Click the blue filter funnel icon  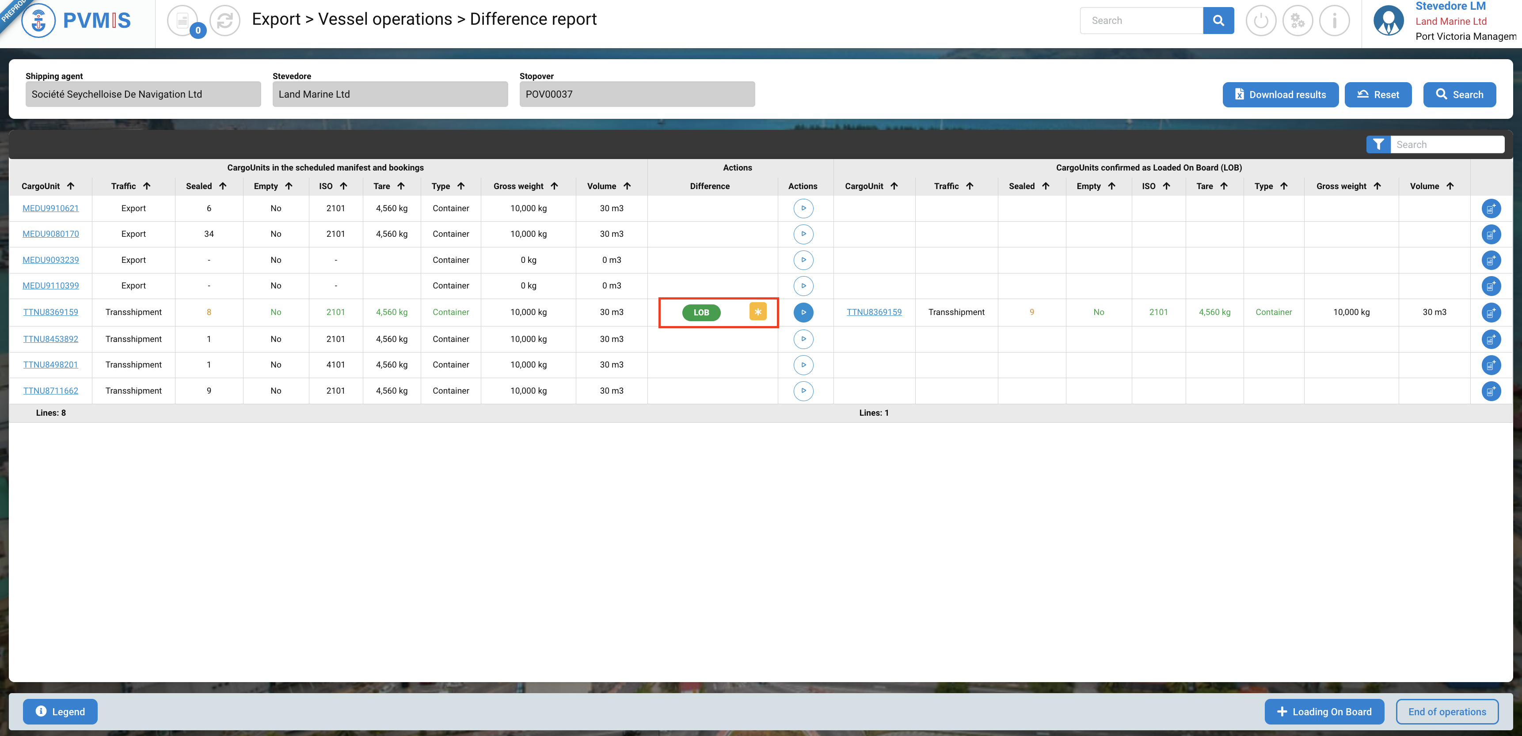point(1378,145)
